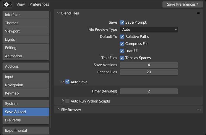
Task: Toggle Tabs as Spaces checkbox
Action: coord(122,58)
